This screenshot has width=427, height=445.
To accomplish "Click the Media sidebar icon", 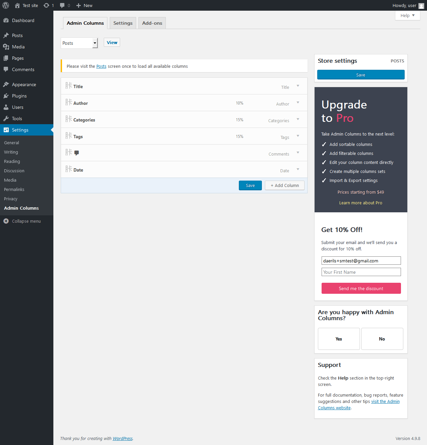I will [x=6, y=47].
